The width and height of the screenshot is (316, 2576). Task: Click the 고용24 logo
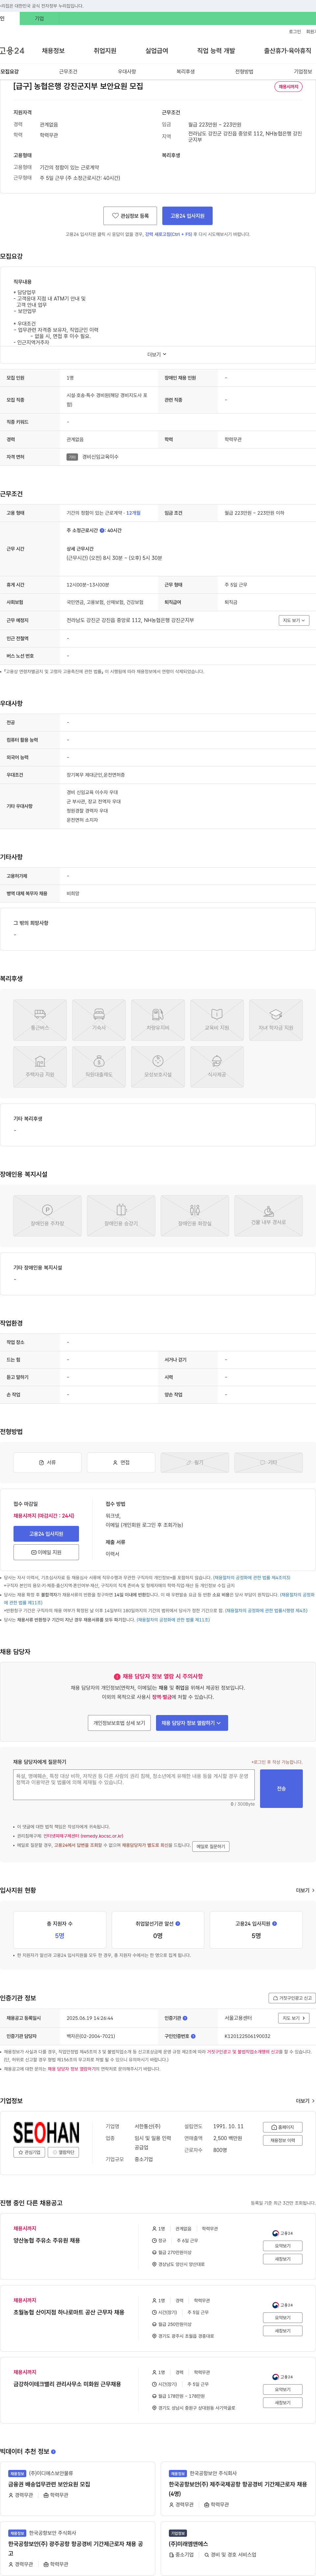(12, 51)
